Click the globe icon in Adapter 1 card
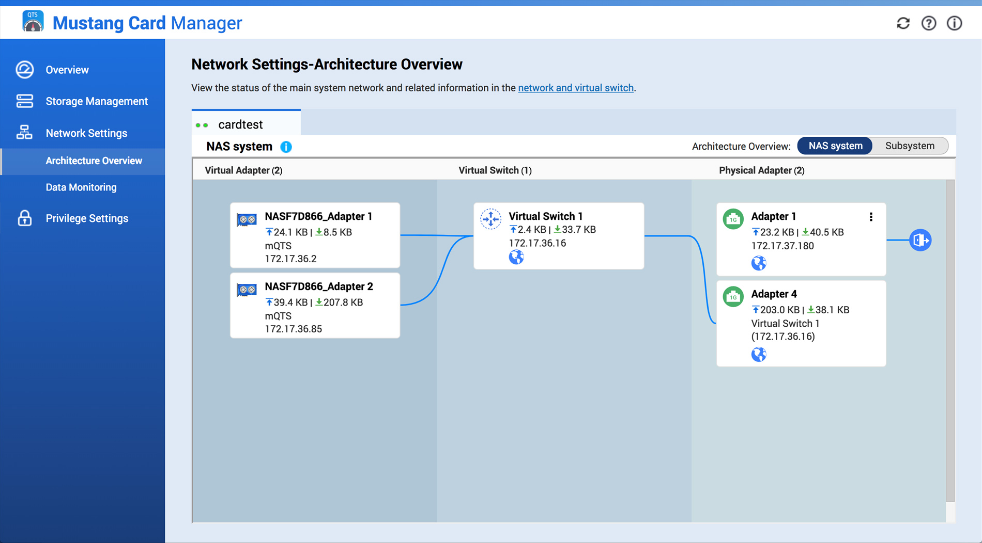The image size is (982, 543). point(759,263)
